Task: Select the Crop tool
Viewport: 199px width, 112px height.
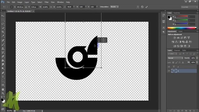Action: [x=3, y=32]
